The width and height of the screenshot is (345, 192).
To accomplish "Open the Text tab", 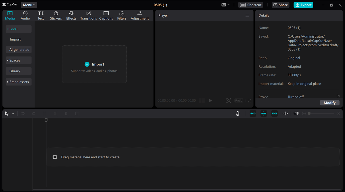I will coord(41,16).
